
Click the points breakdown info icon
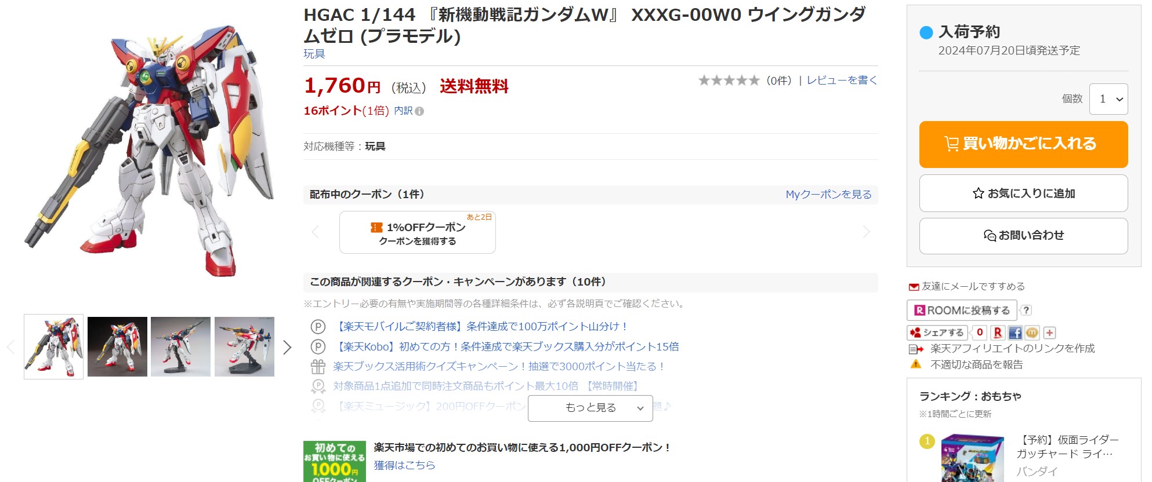pos(419,111)
